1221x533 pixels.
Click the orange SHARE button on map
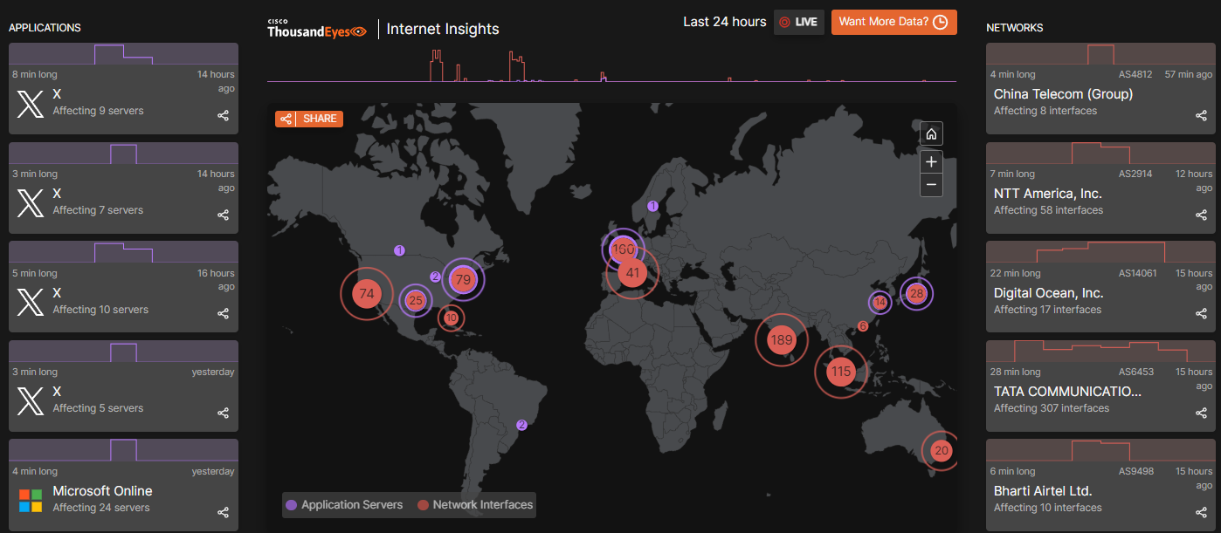coord(309,119)
